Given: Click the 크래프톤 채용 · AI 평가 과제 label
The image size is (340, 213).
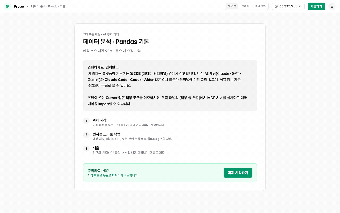Looking at the screenshot, I should (101, 34).
